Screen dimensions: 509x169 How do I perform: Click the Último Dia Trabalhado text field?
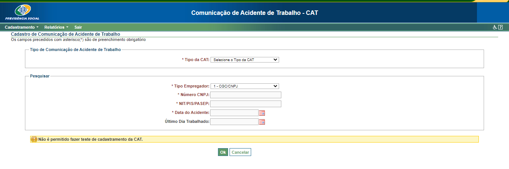(x=234, y=122)
